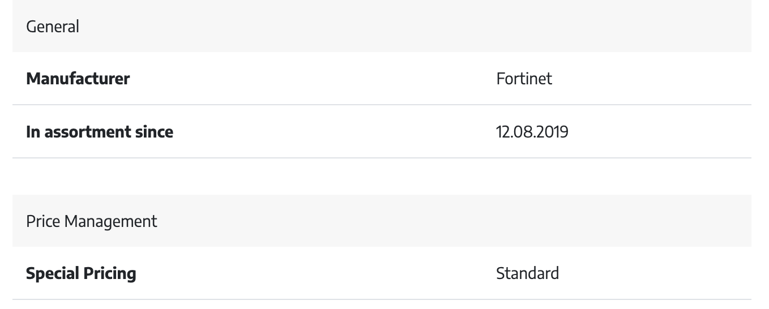
Task: Click the word 'Price' in section header
Action: (43, 221)
